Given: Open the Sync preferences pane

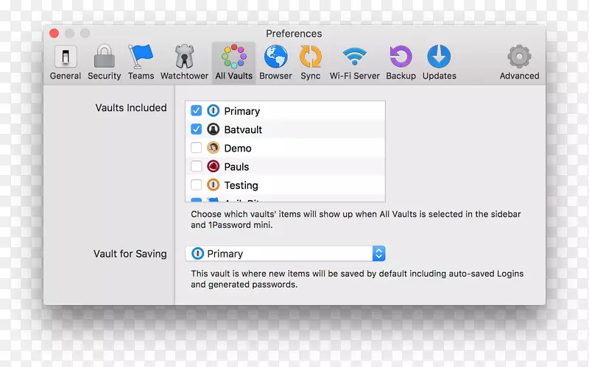Looking at the screenshot, I should point(310,63).
